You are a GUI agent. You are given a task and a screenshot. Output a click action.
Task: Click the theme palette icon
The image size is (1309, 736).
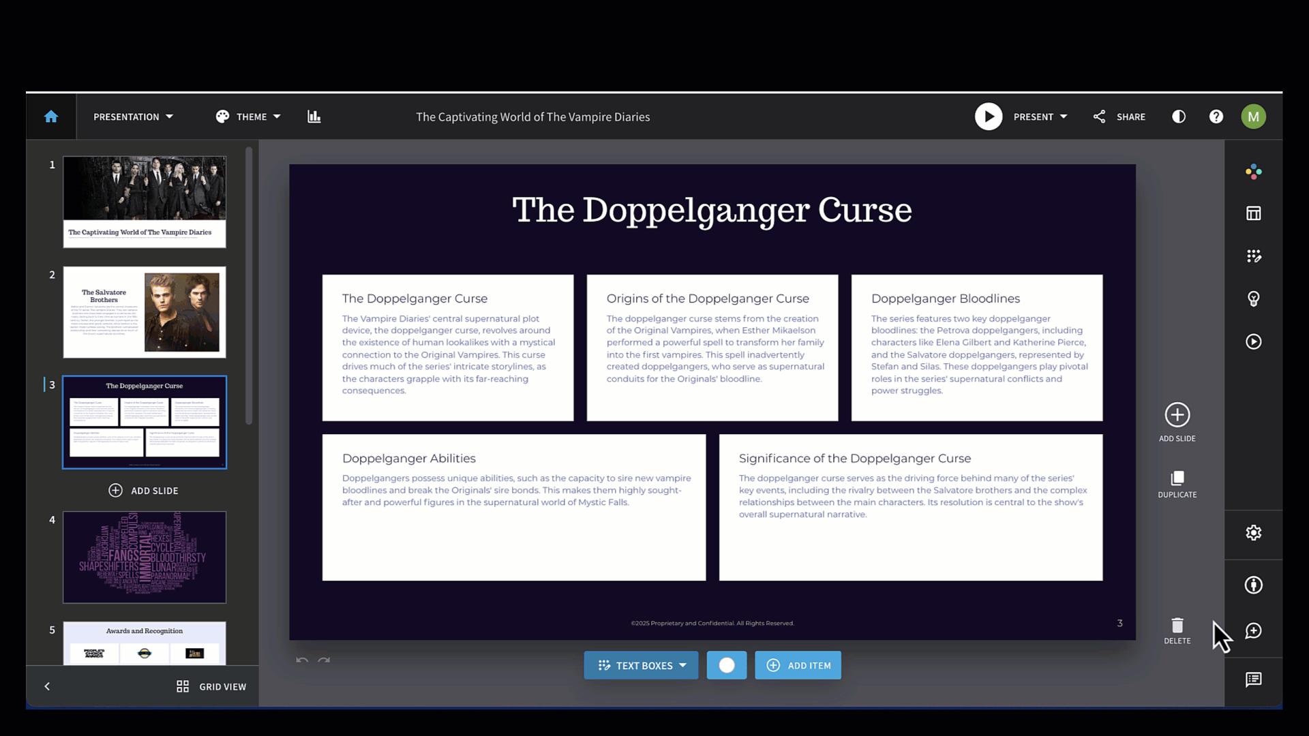(x=222, y=117)
